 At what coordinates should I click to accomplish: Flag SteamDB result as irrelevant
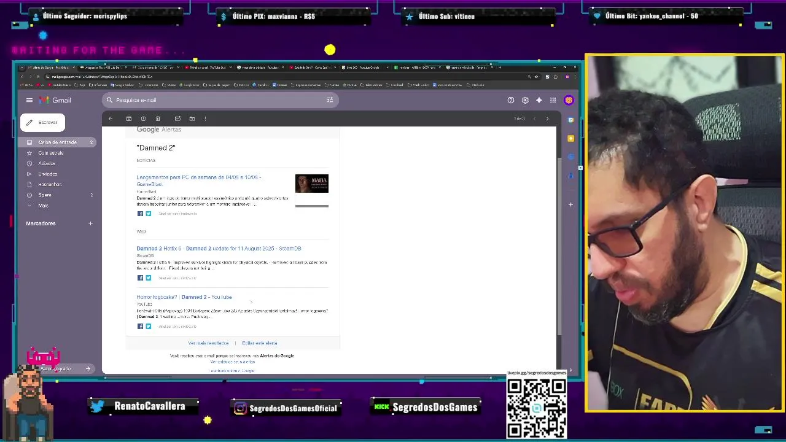177,278
